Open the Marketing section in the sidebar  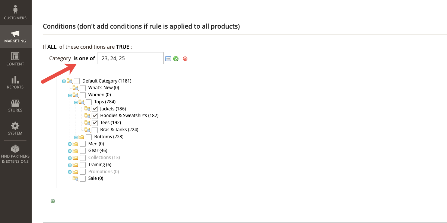(x=15, y=36)
